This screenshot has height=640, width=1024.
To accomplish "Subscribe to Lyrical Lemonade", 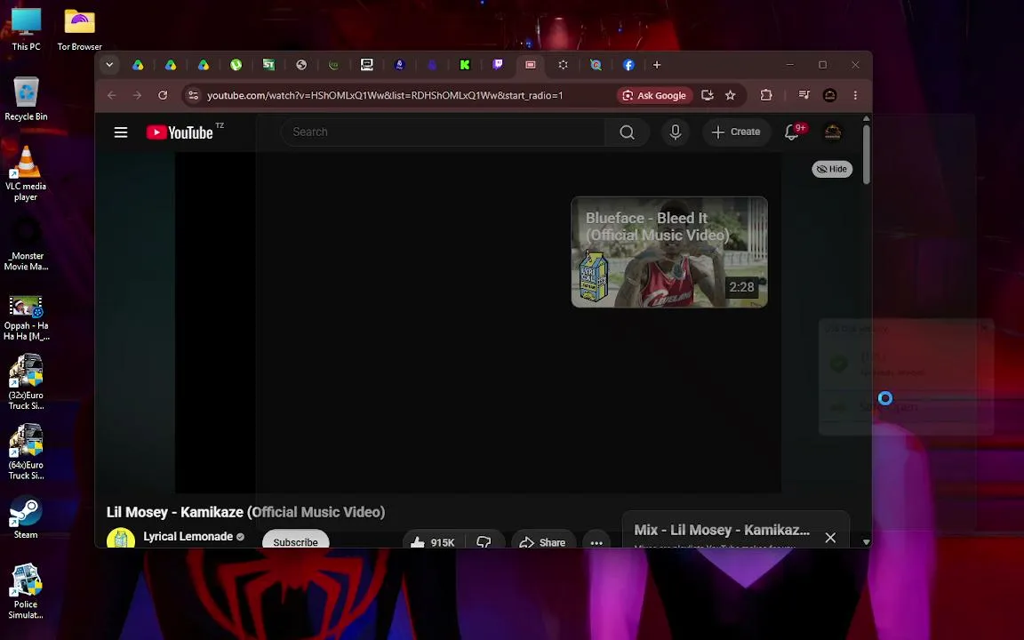I will click(295, 540).
